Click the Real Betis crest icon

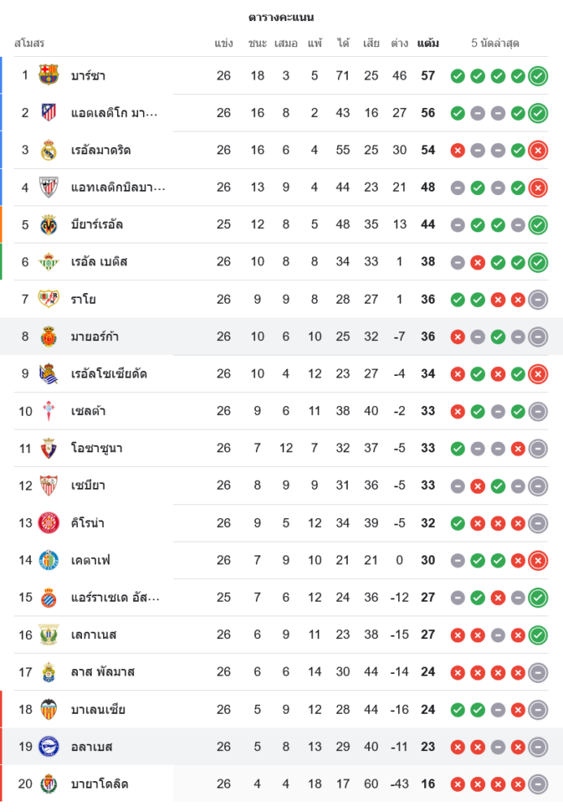pyautogui.click(x=49, y=261)
